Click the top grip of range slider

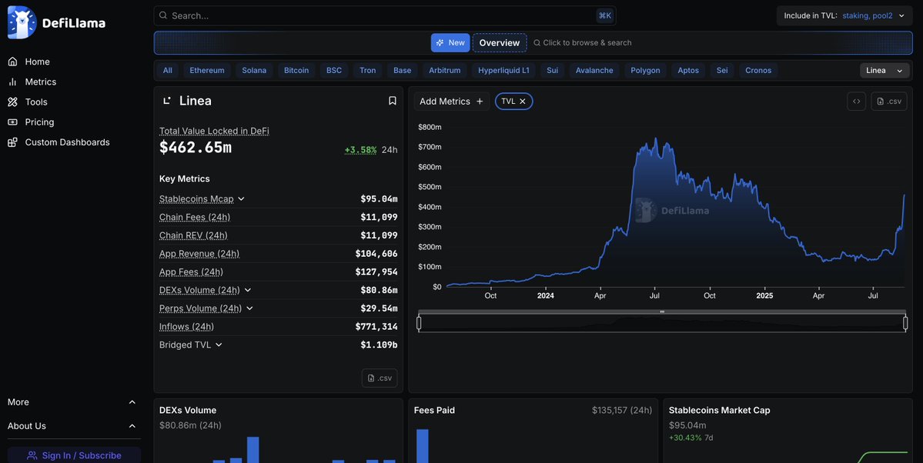point(662,311)
